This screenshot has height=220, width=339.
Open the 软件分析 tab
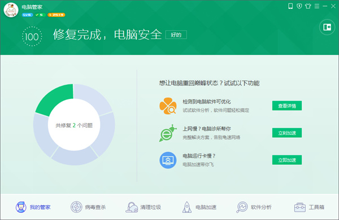pos(254,207)
